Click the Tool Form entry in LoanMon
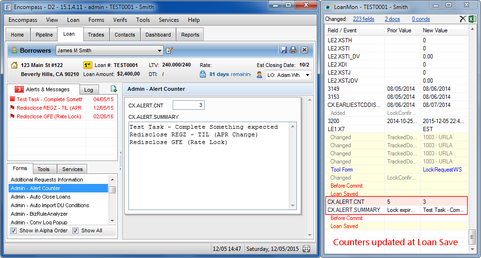The image size is (481, 258). point(342,170)
